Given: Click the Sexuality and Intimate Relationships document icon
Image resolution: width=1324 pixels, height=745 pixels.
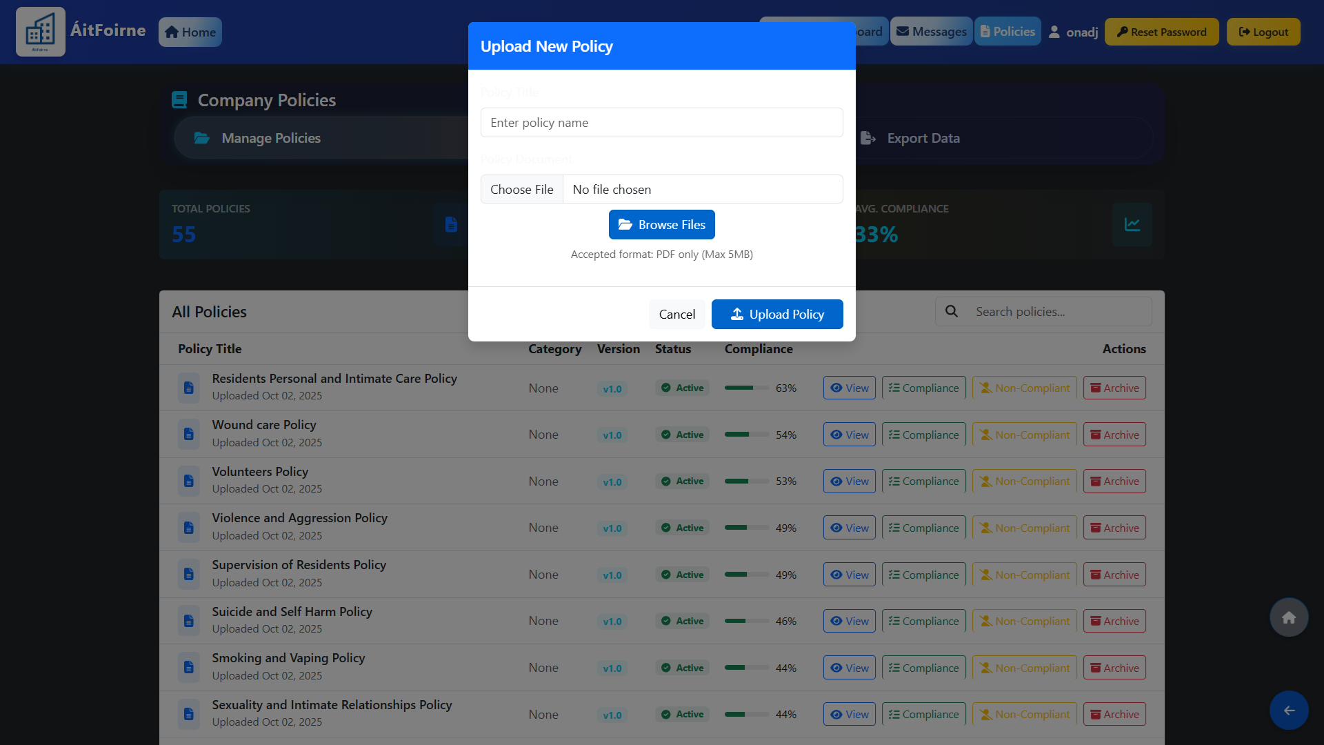Looking at the screenshot, I should [188, 713].
